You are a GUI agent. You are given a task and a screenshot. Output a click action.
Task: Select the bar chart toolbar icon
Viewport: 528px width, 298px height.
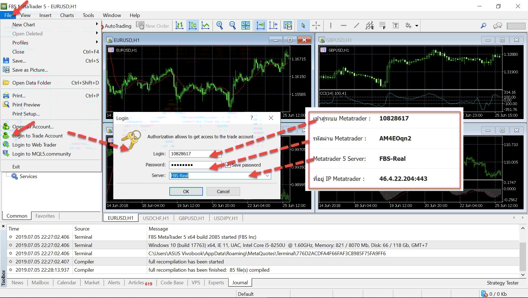pyautogui.click(x=179, y=26)
